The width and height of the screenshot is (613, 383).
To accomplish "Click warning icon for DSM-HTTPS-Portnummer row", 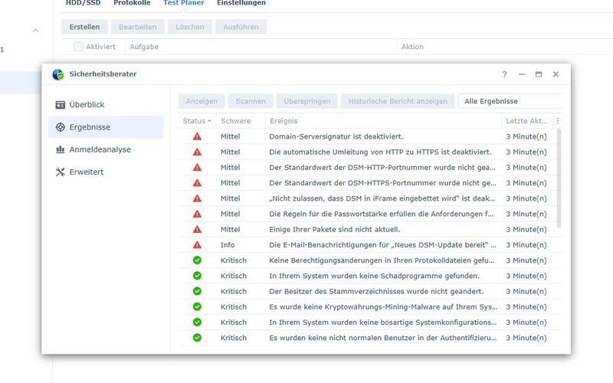I will coord(197,183).
